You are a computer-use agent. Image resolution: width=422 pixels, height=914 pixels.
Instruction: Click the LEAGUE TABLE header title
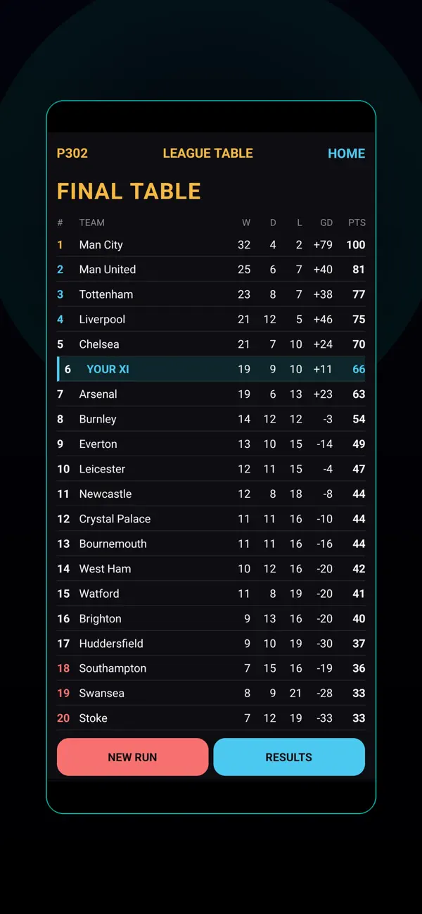point(207,154)
